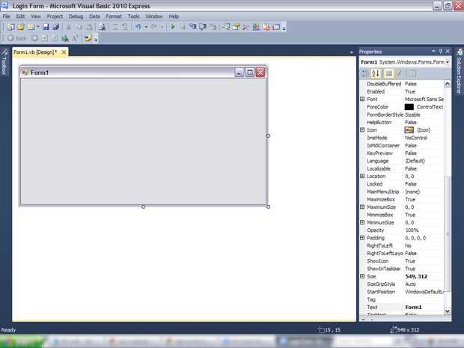Click the Comment out lines icon
Image resolution: width=464 pixels, height=348 pixels.
[115, 27]
